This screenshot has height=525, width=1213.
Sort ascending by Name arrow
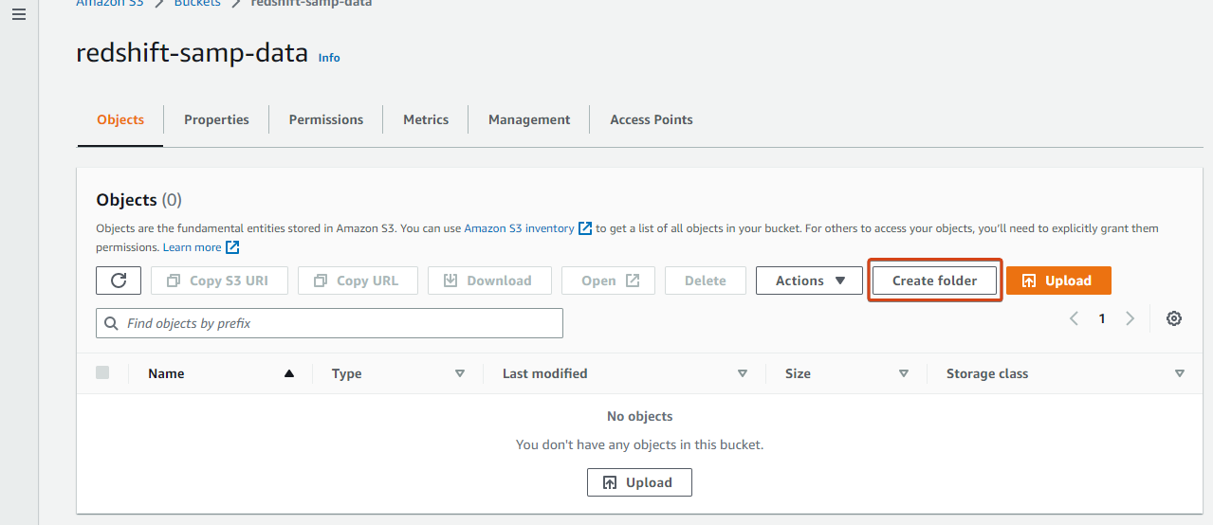(x=289, y=373)
